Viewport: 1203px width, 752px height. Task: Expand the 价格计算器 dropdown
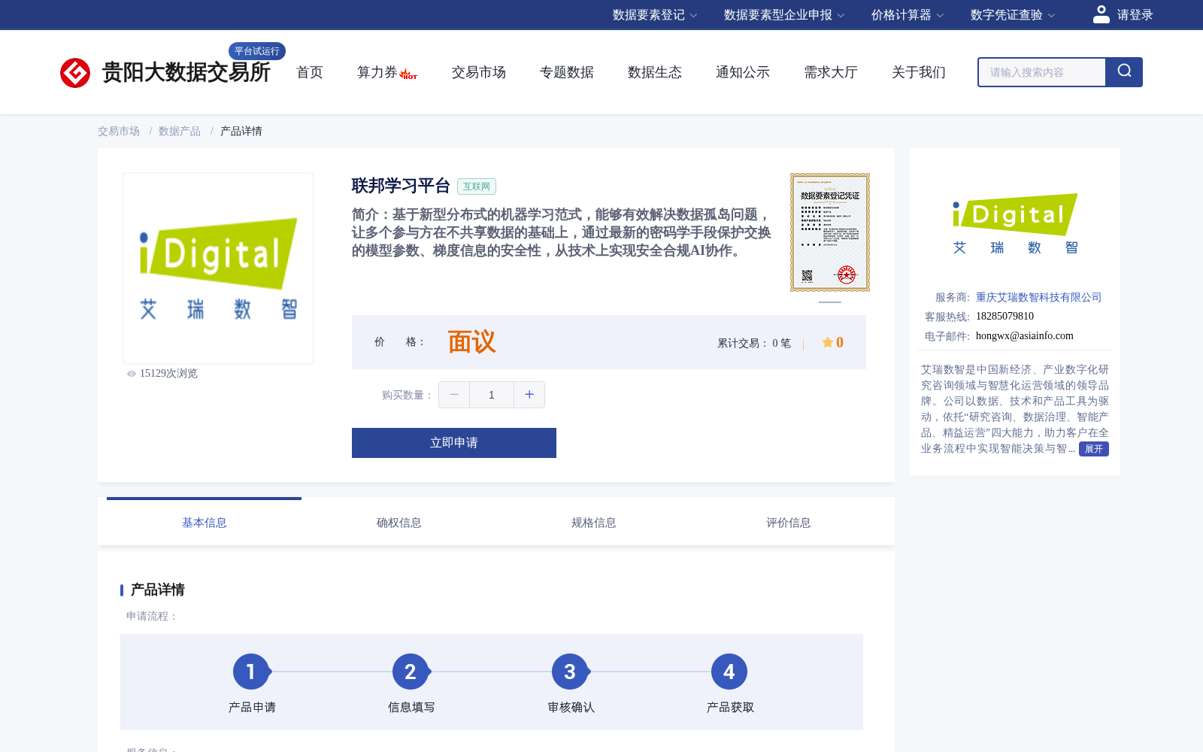click(908, 15)
